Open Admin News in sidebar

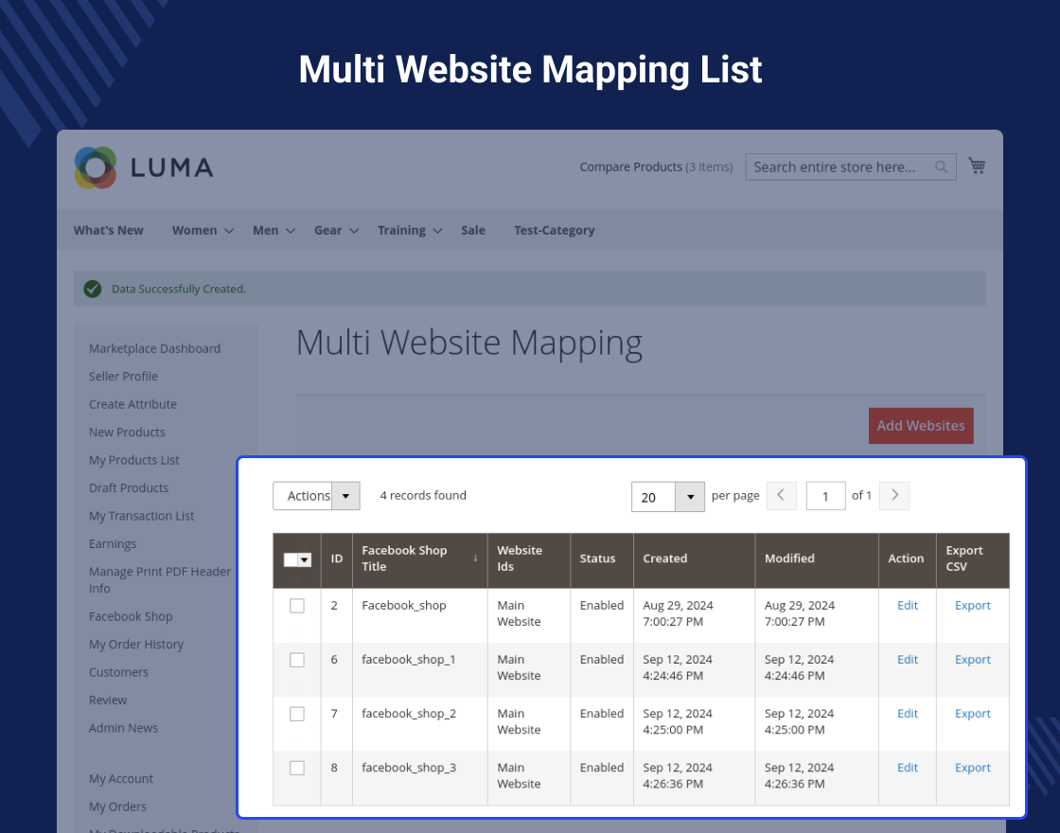pyautogui.click(x=123, y=728)
